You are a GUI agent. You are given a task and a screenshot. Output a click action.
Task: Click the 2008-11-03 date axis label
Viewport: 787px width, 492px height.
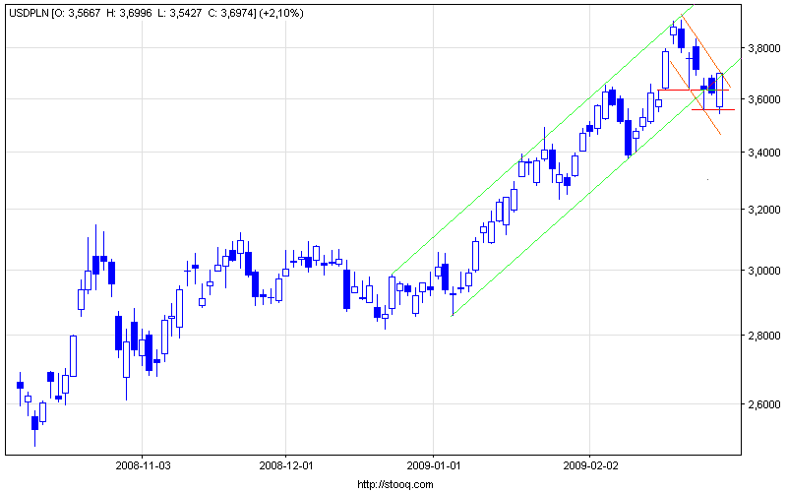(x=143, y=465)
